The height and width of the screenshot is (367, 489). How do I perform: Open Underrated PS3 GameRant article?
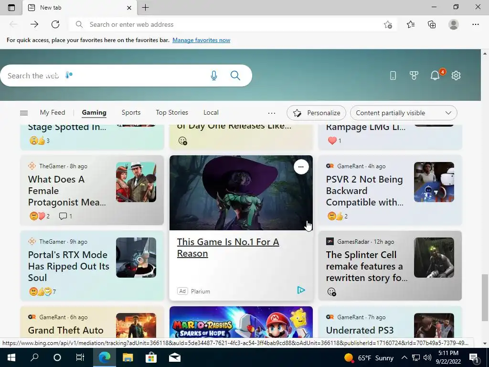[360, 330]
